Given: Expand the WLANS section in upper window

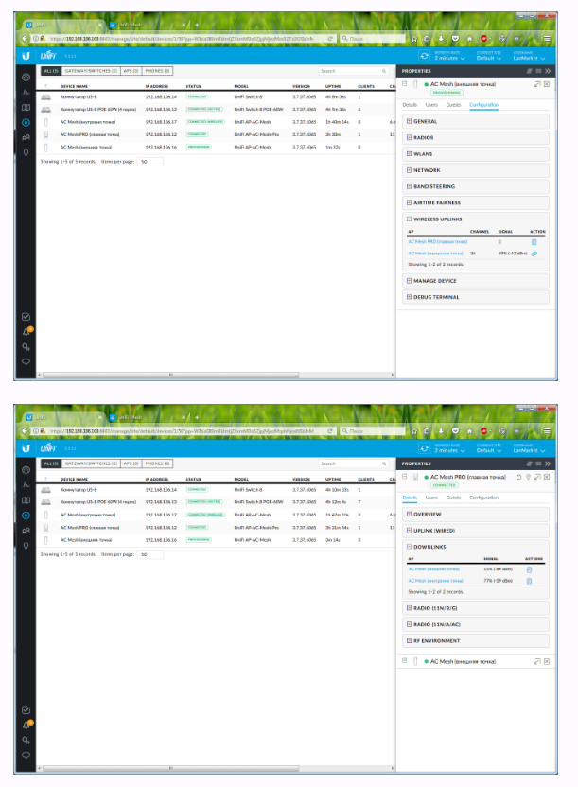Looking at the screenshot, I should 476,154.
